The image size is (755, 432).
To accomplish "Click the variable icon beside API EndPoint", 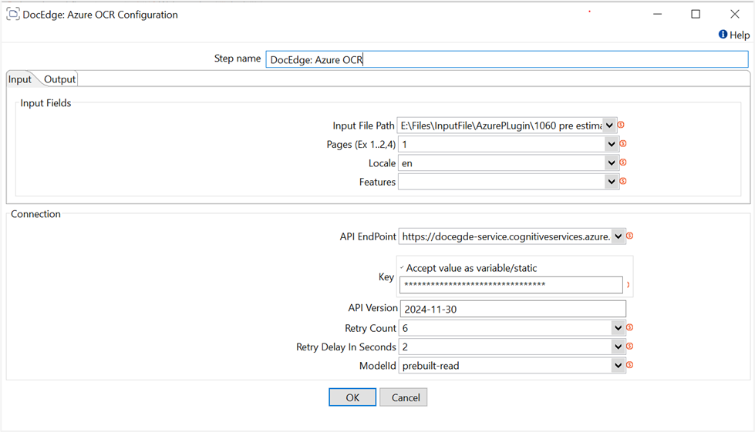I will [x=630, y=236].
